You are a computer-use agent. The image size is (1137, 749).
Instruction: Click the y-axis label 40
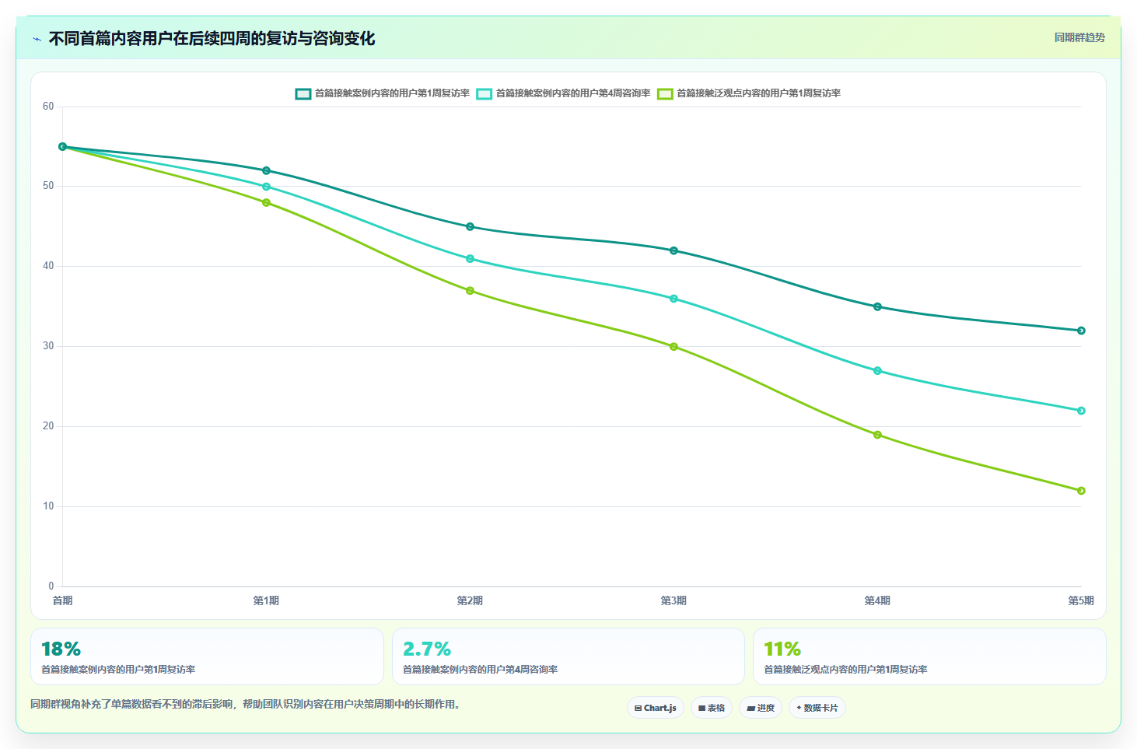pos(48,266)
